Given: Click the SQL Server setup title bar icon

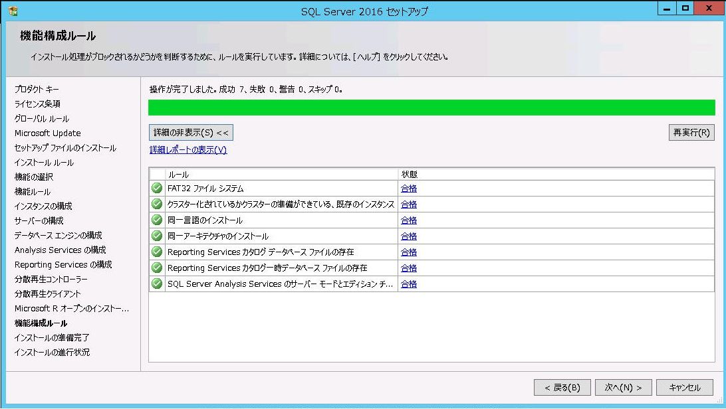Looking at the screenshot, I should (13, 10).
